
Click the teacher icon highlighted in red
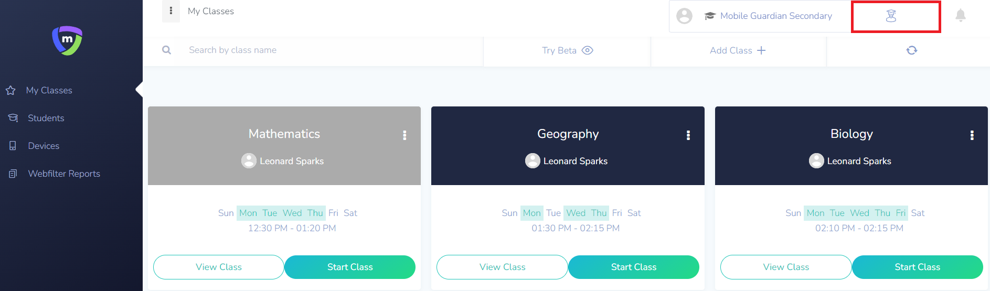pos(891,16)
